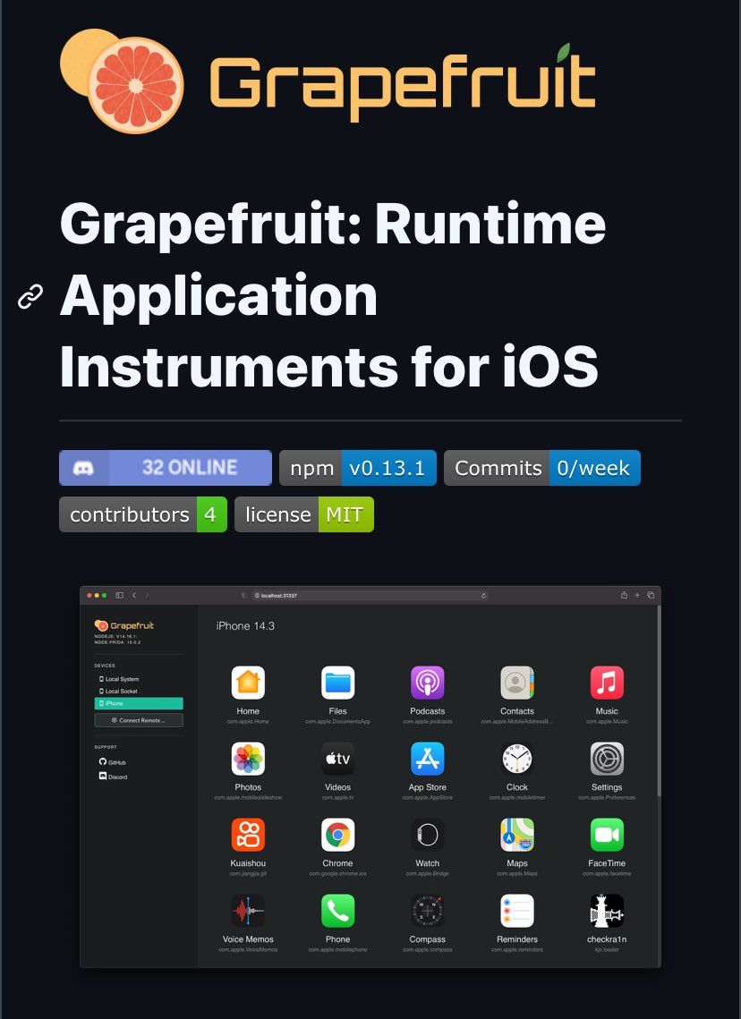This screenshot has width=741, height=1019.
Task: Open the GitHub support link in sidebar
Action: tap(113, 762)
